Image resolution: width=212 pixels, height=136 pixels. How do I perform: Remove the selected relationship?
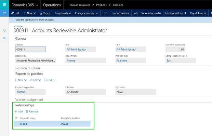32,111
